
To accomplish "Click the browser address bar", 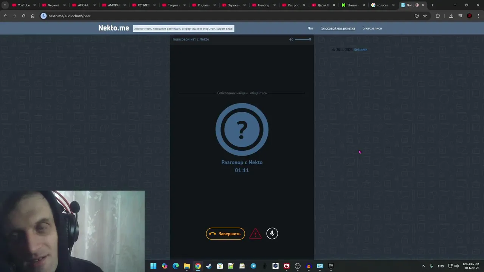I will tap(227, 16).
